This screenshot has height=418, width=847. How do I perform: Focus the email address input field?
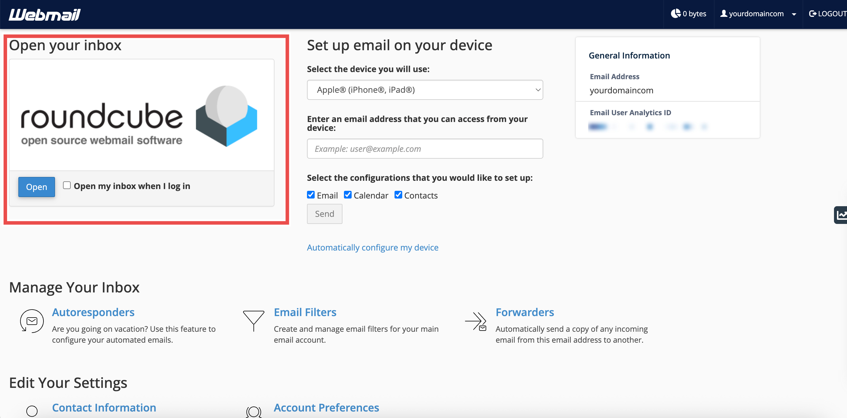pos(424,149)
